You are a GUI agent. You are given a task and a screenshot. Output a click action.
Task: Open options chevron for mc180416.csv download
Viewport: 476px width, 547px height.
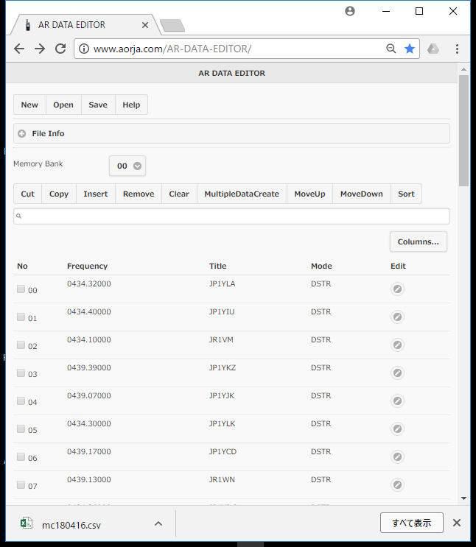pos(158,523)
